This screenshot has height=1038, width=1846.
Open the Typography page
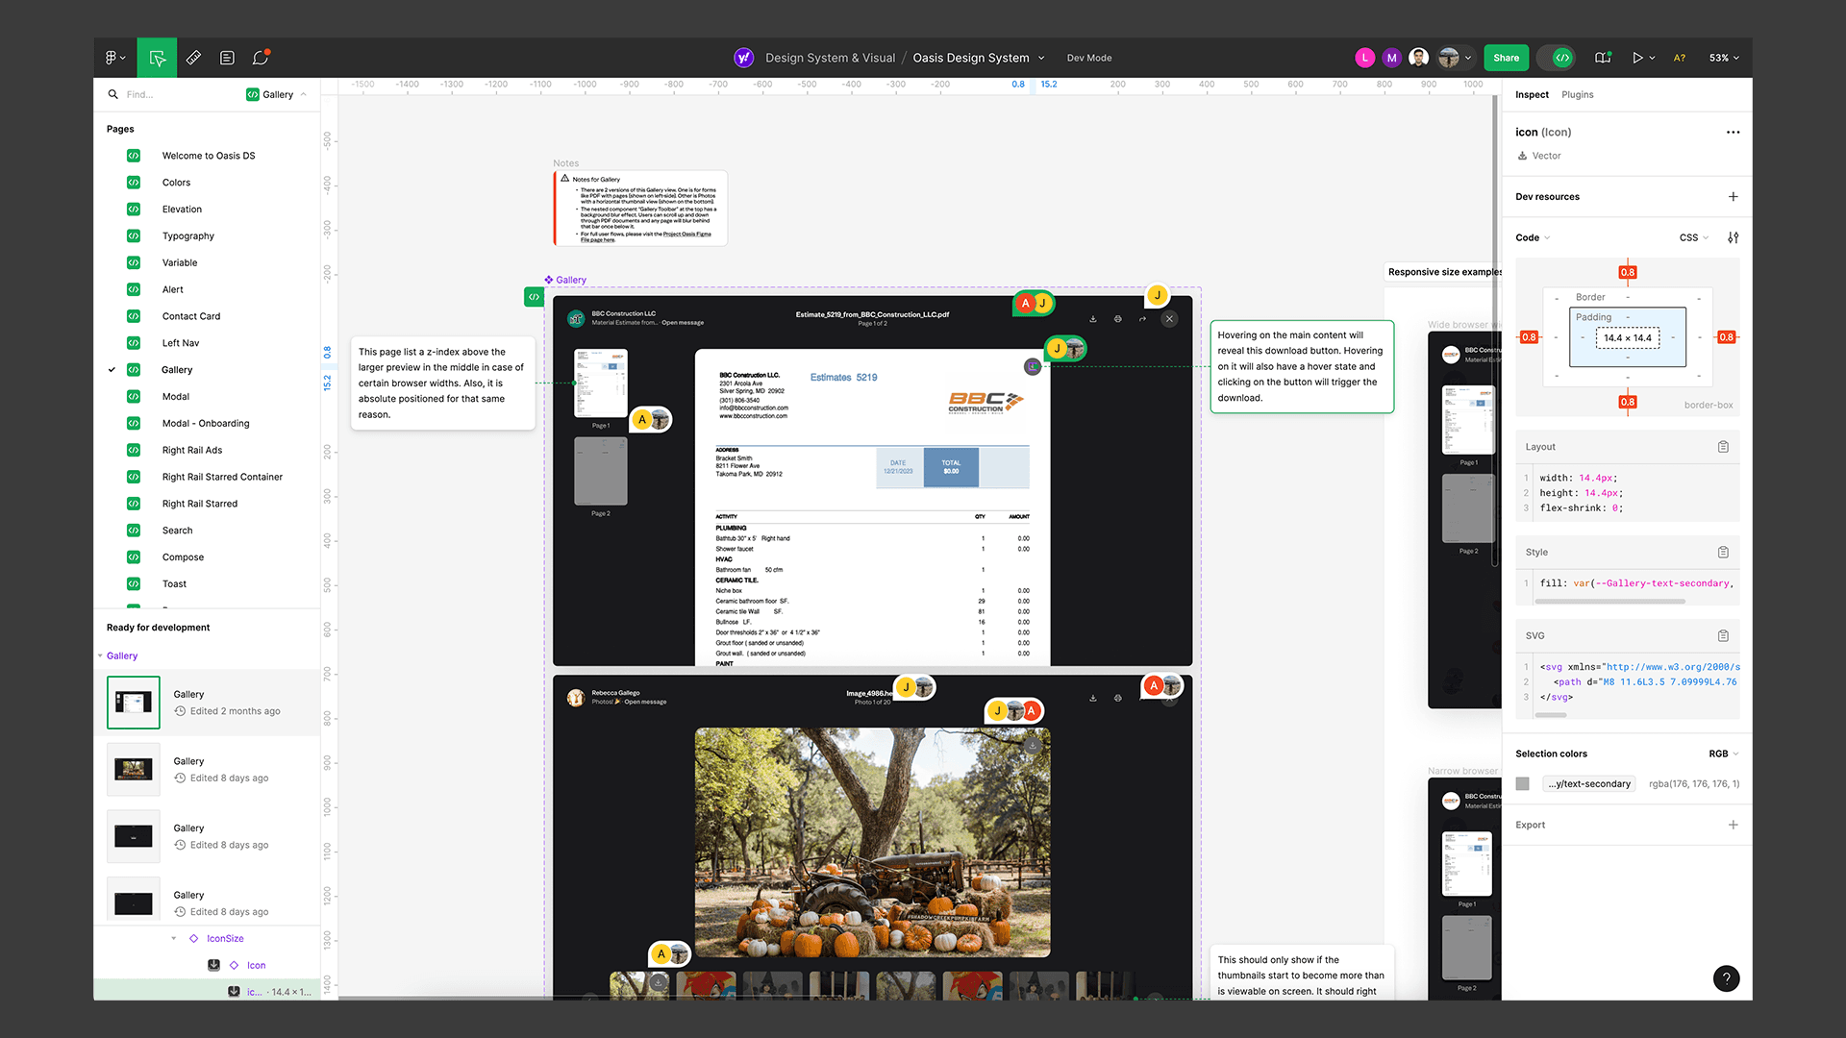(188, 235)
